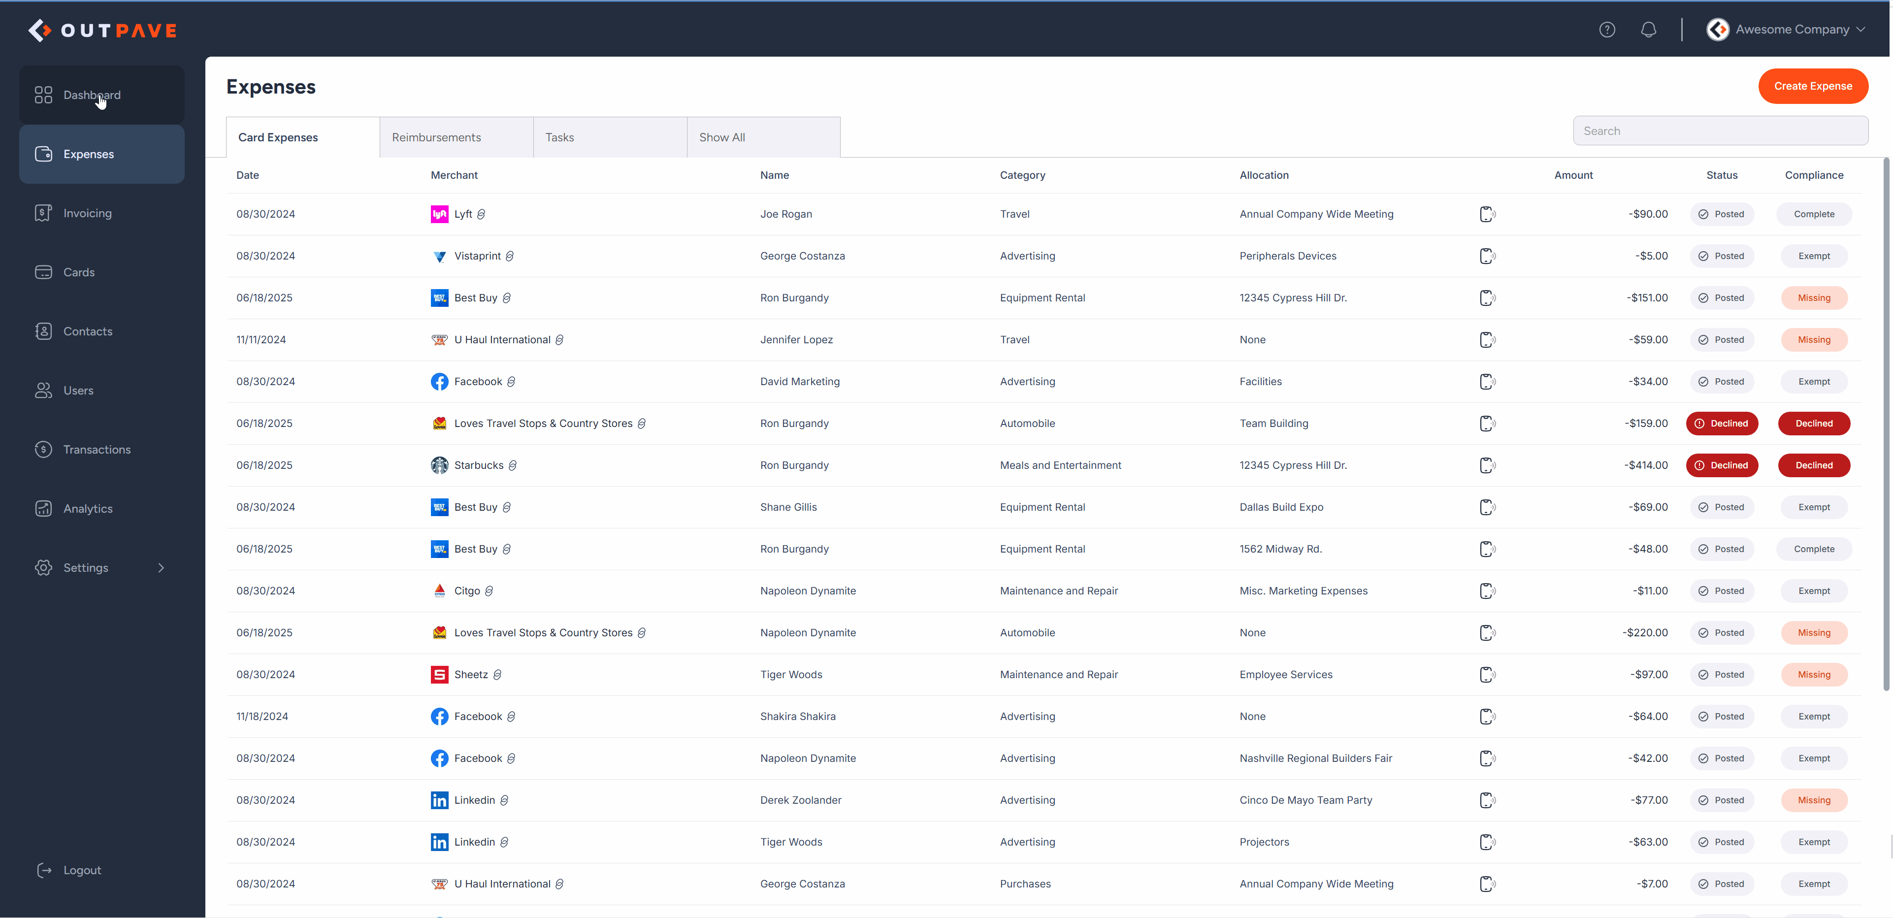Click receipt icon in Shane Gillis row
This screenshot has width=1893, height=918.
pos(1487,507)
